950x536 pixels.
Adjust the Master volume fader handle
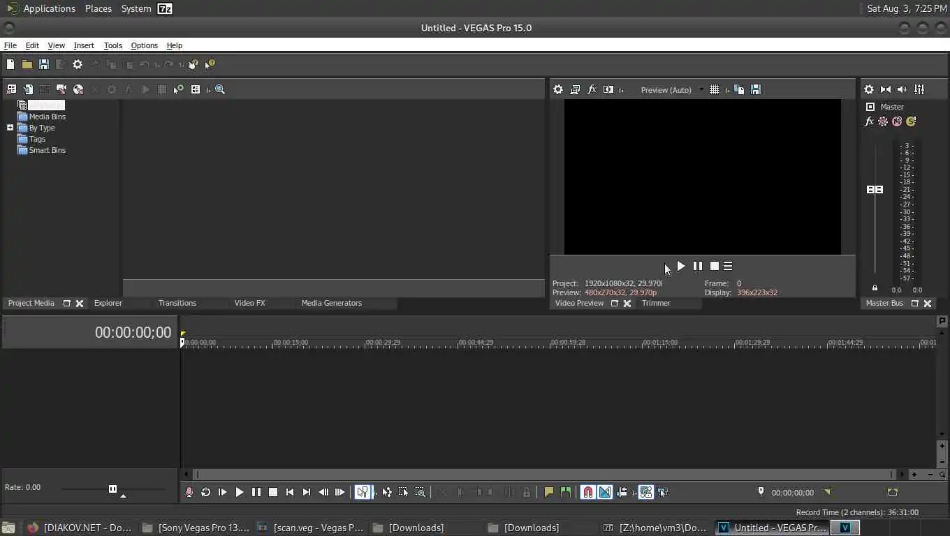pyautogui.click(x=875, y=190)
